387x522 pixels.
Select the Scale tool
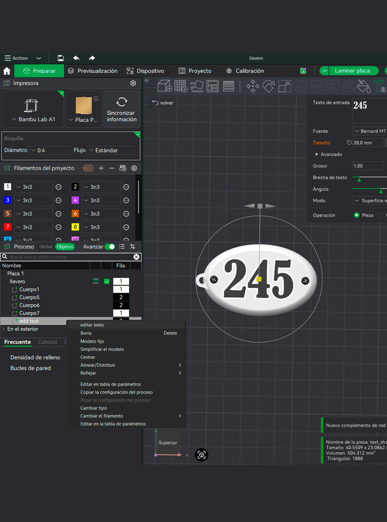(284, 86)
